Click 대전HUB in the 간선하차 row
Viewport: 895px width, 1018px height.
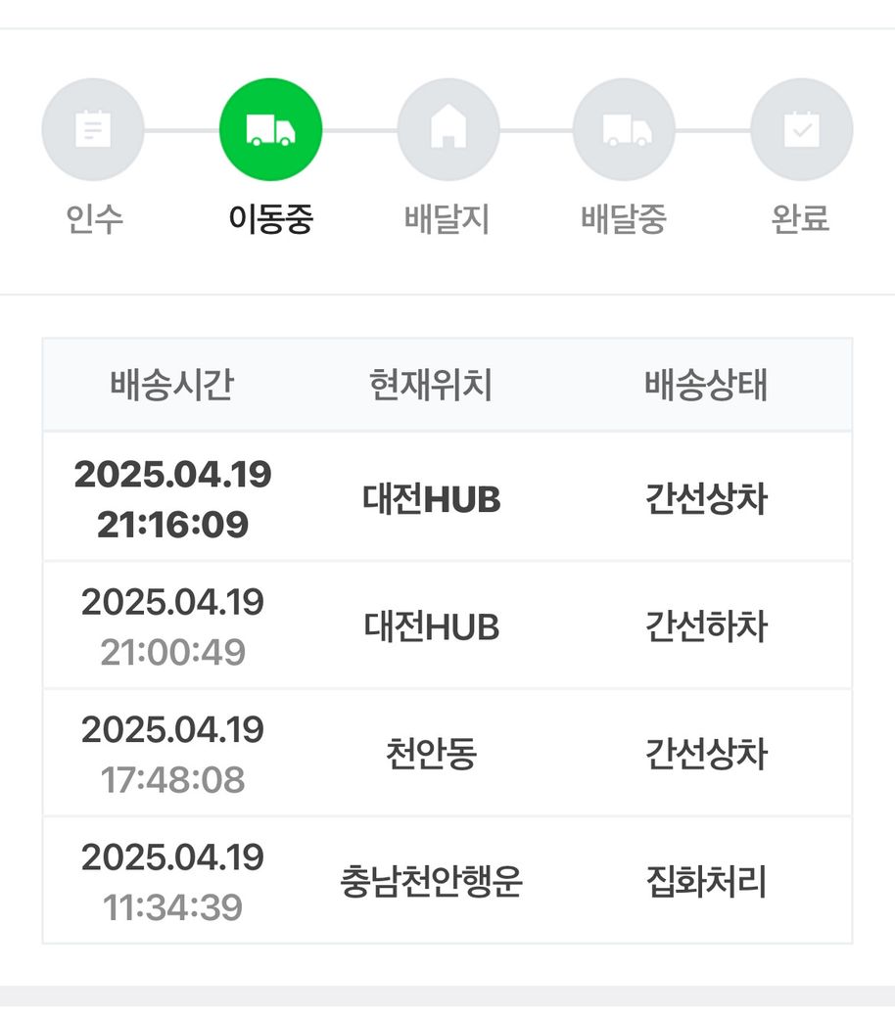click(x=431, y=626)
